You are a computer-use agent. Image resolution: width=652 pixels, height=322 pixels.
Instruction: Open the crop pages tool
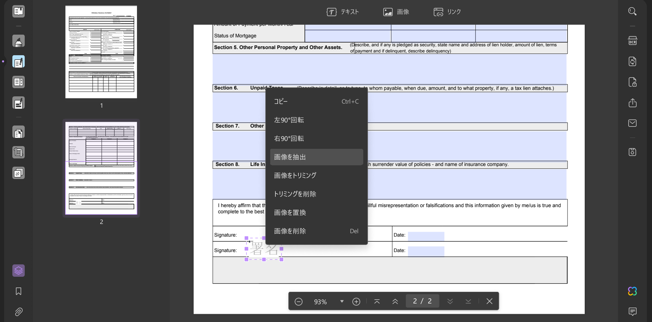(x=19, y=152)
